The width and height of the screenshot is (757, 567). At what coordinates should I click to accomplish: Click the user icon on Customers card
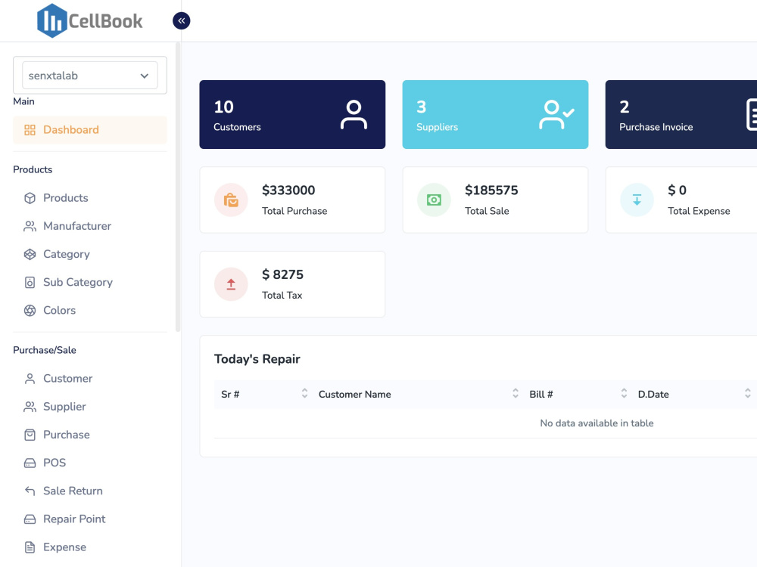354,115
